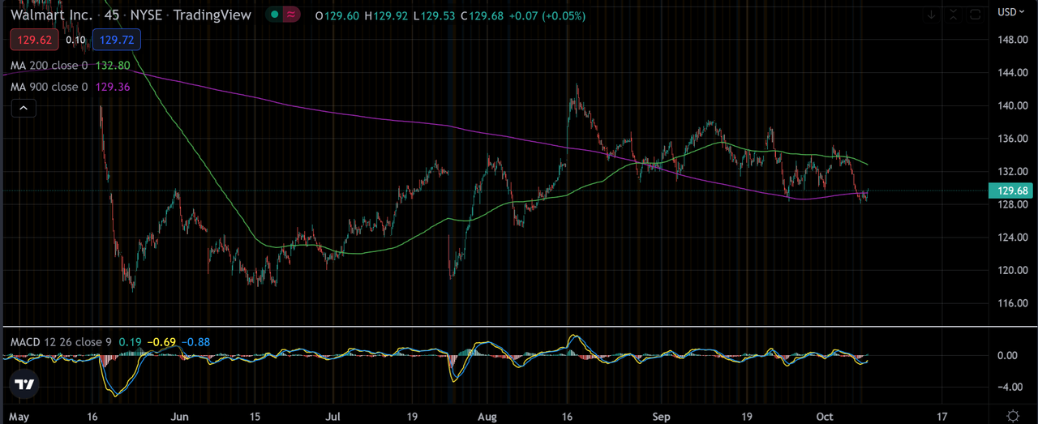Click the Jun label on time axis
Screen dimensions: 1038x424
179,415
